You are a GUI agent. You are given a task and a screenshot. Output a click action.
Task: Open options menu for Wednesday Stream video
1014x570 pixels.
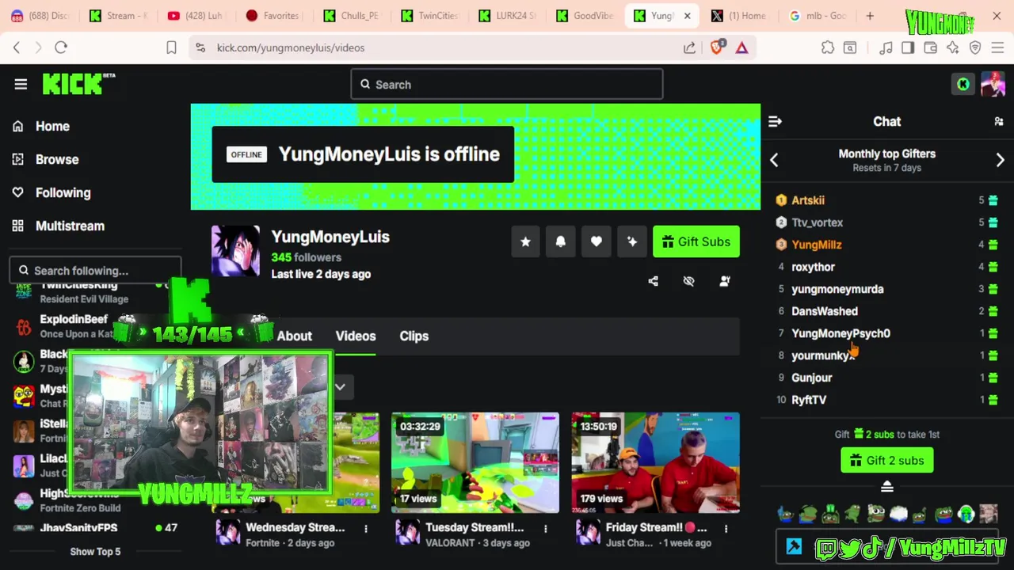point(365,528)
